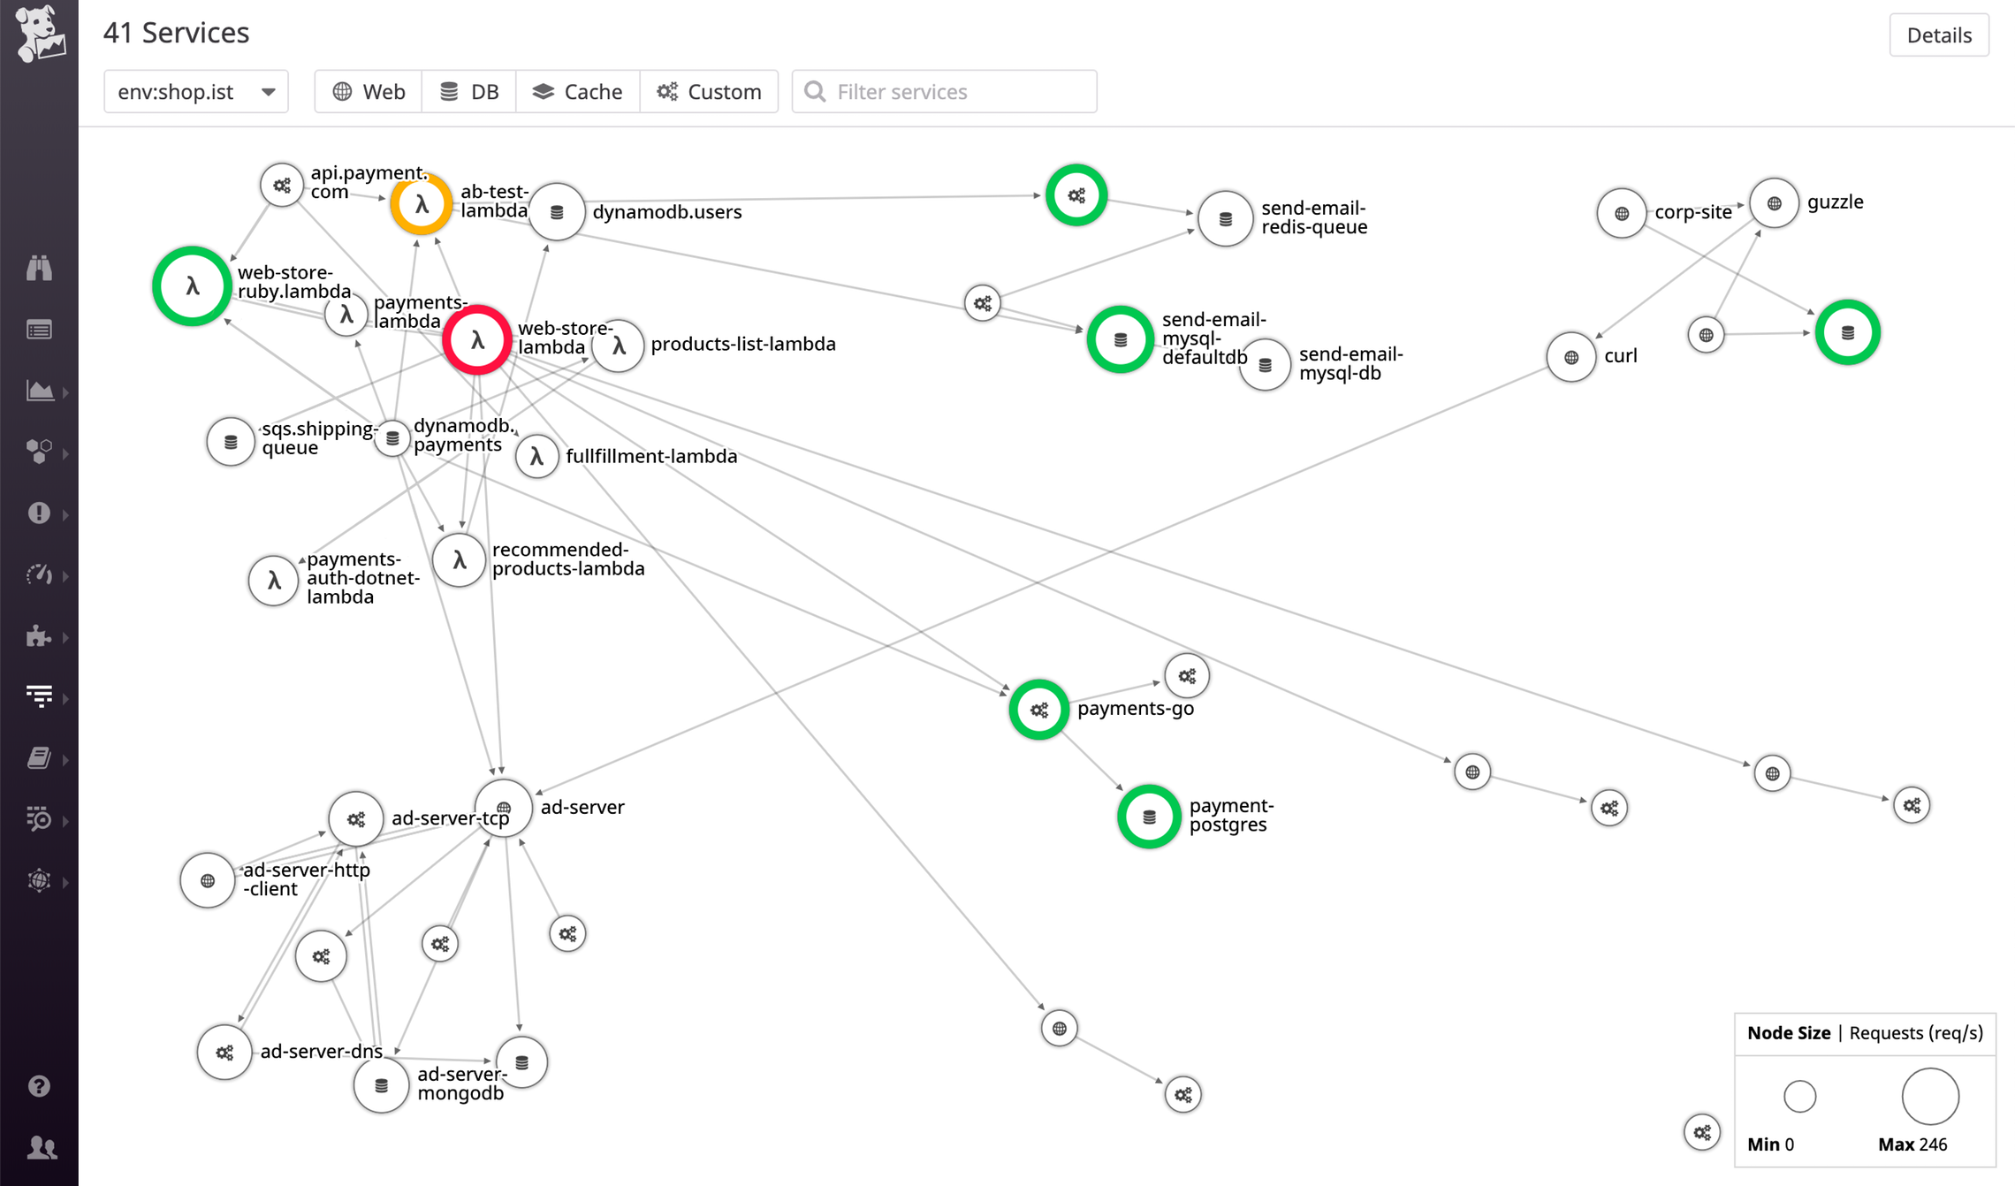Select the Notebooks icon

pyautogui.click(x=40, y=757)
